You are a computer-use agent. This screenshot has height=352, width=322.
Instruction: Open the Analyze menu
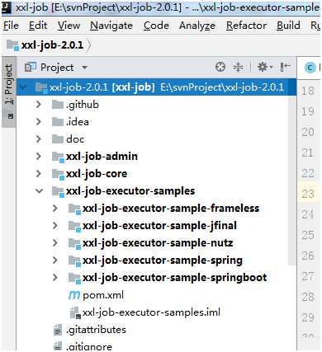(197, 26)
